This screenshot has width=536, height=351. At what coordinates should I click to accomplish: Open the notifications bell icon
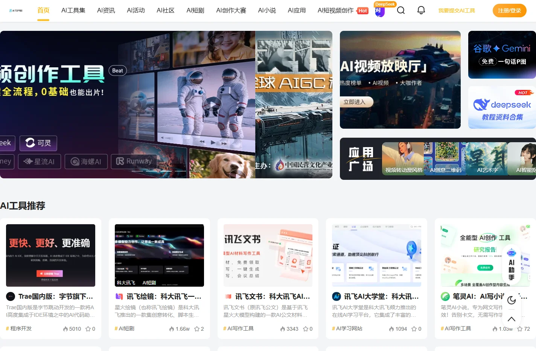[421, 10]
